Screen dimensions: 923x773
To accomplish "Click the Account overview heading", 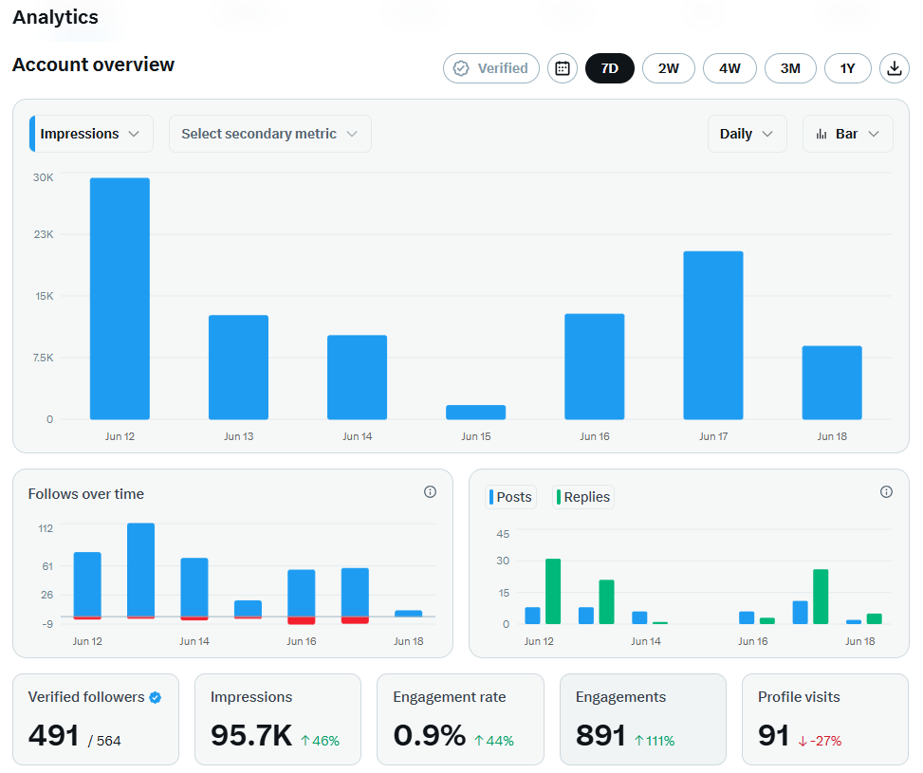I will (x=94, y=64).
